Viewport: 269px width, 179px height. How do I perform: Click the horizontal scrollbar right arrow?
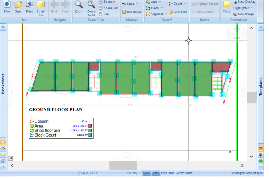point(244,165)
